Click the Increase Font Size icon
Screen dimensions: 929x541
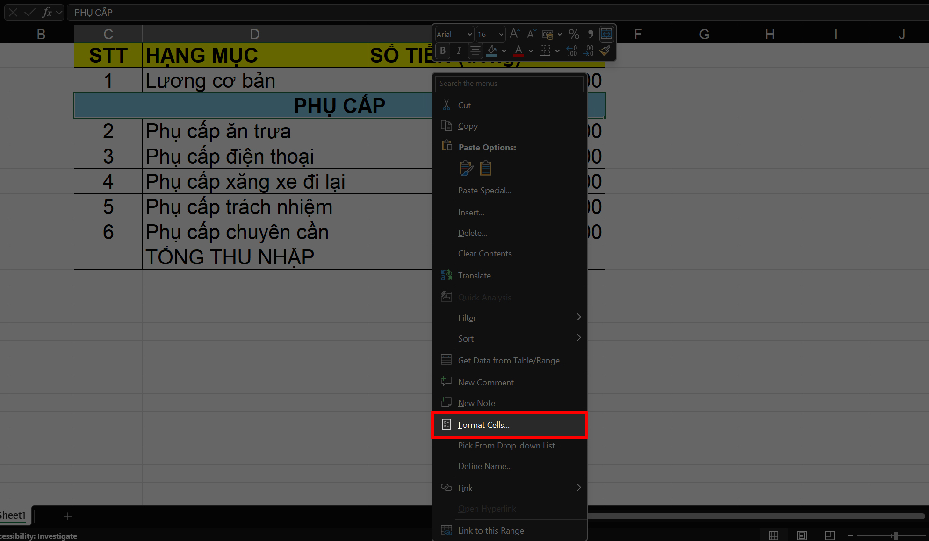pos(514,34)
